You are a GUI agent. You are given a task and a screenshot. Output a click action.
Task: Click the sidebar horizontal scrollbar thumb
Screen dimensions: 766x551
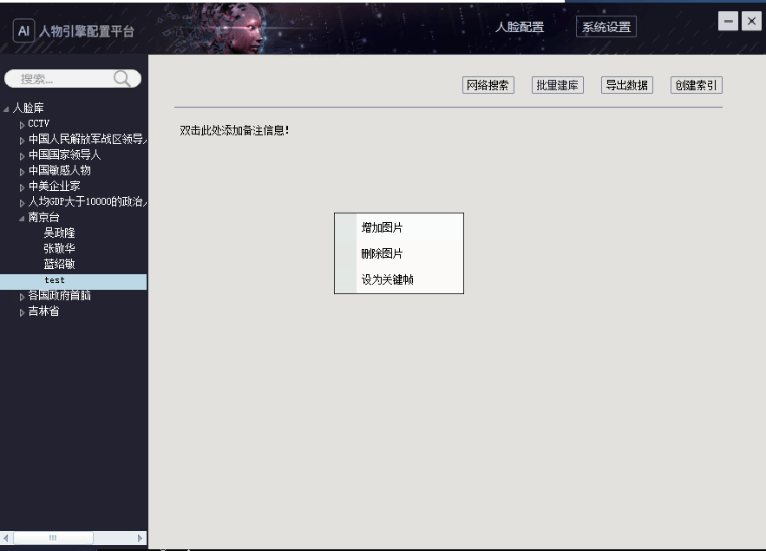tap(53, 538)
